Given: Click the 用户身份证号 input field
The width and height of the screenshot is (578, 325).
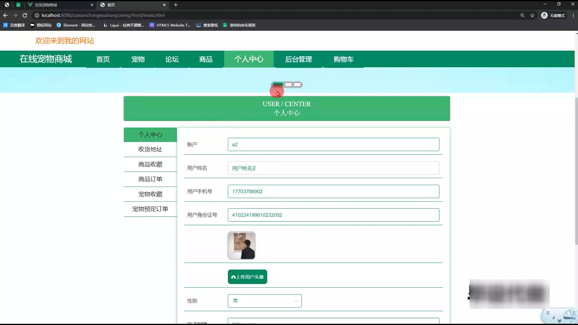Looking at the screenshot, I should click(x=334, y=215).
